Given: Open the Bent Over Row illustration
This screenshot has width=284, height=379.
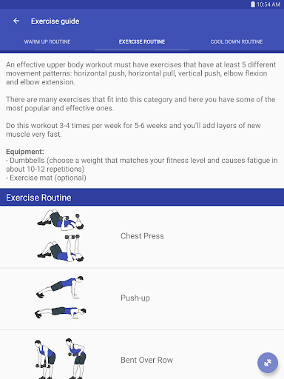Looking at the screenshot, I should point(61,358).
